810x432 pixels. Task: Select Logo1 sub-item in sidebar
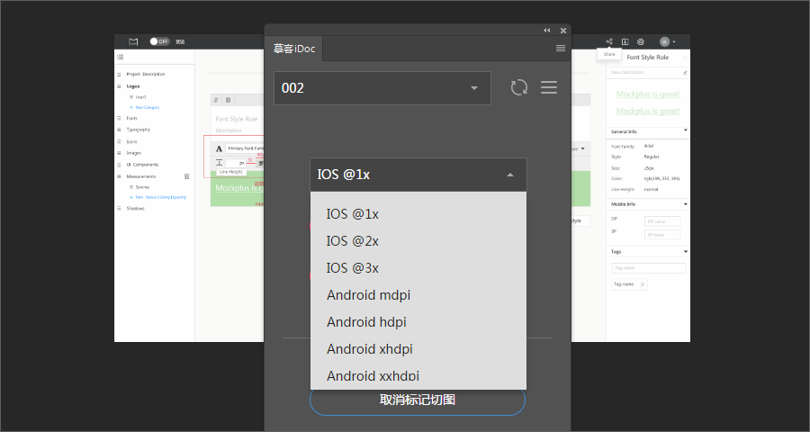[141, 96]
